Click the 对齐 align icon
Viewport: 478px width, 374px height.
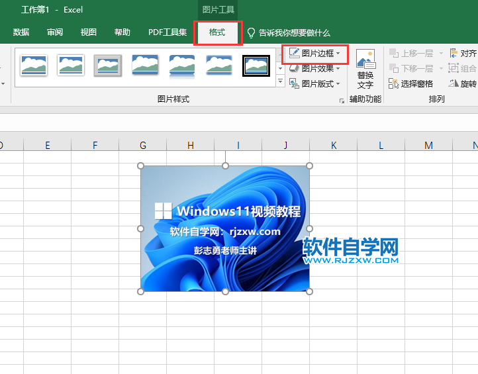click(x=454, y=54)
